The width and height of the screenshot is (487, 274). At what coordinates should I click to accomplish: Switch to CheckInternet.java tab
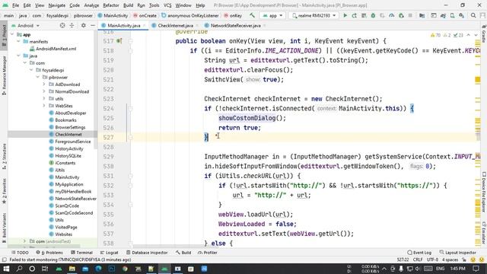(x=175, y=25)
